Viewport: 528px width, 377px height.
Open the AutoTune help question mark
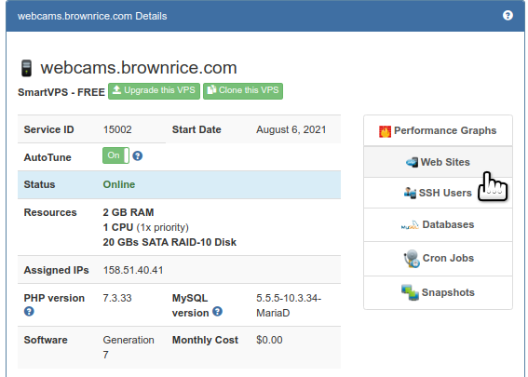click(x=138, y=155)
